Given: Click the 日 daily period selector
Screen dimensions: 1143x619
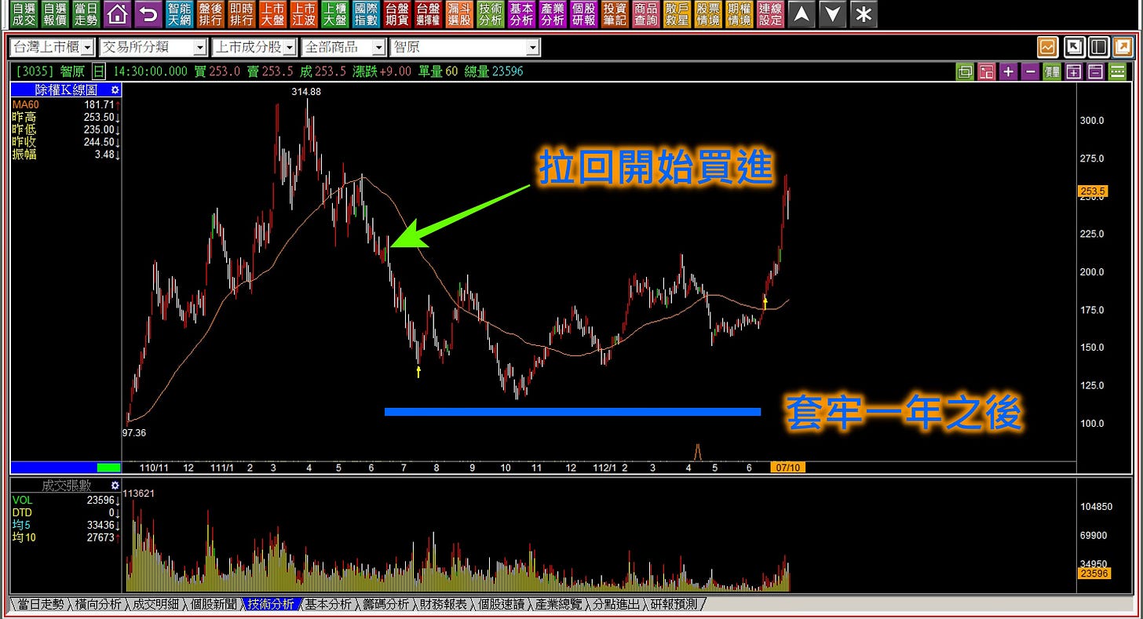Looking at the screenshot, I should click(x=98, y=71).
